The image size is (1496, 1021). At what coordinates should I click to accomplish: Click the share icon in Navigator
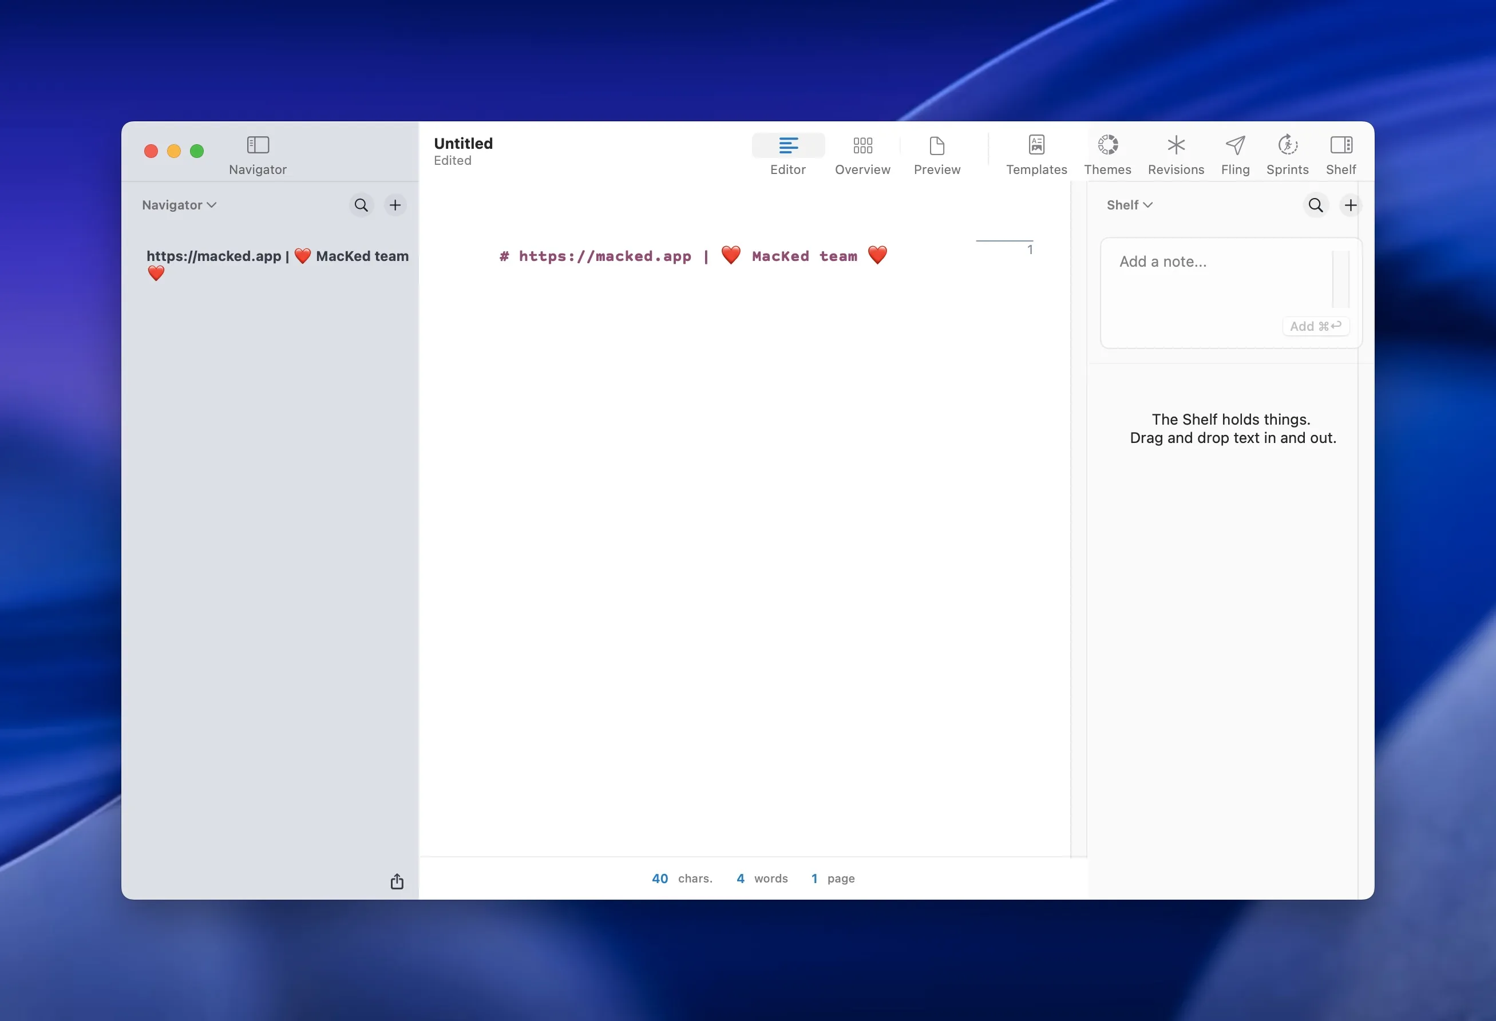[x=397, y=881]
